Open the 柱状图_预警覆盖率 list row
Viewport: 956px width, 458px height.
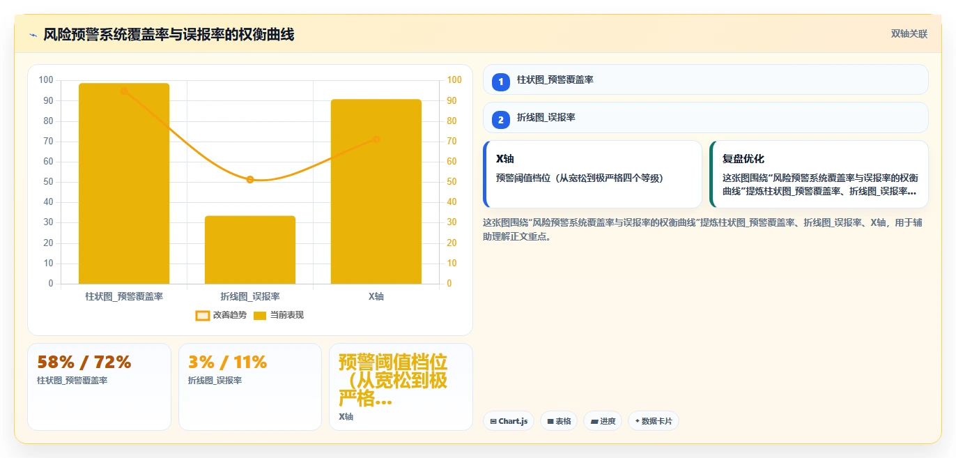(x=705, y=79)
